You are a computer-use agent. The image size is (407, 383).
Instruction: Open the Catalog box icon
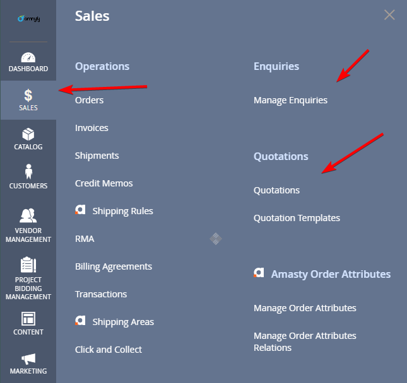pos(28,134)
